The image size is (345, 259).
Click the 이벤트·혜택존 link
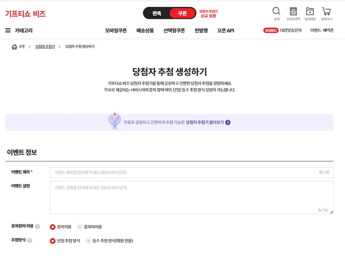[x=322, y=30]
